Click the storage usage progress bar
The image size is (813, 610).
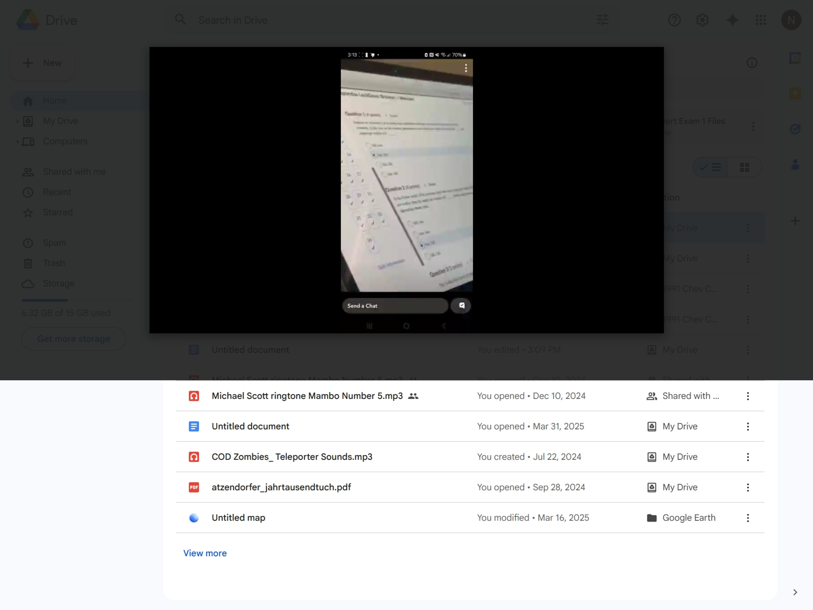[77, 300]
